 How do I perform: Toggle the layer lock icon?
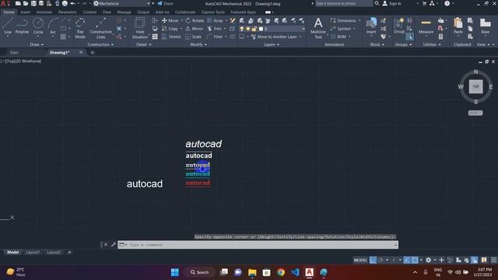pos(254,29)
